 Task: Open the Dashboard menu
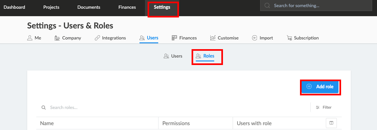tap(15, 7)
